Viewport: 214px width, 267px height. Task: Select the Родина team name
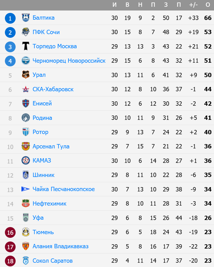point(42,118)
